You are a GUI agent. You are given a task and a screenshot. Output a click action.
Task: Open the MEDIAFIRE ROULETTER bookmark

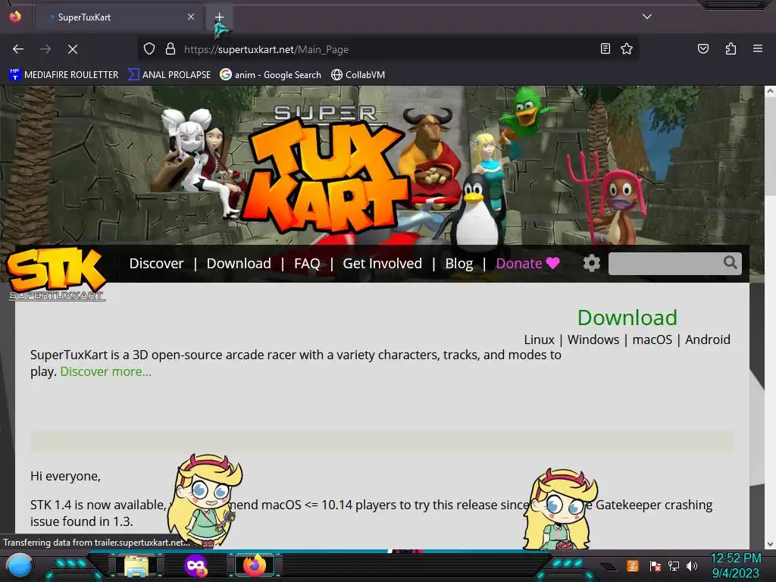[64, 75]
